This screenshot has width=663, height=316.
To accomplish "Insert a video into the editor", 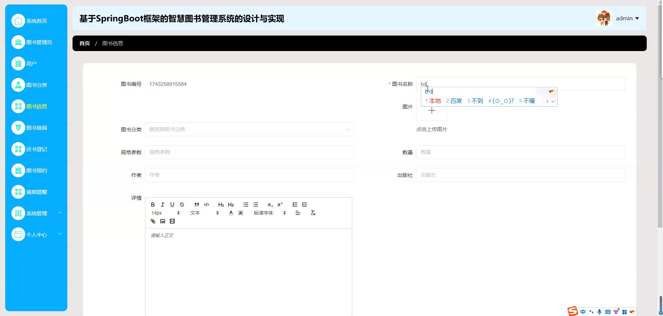I will pos(172,221).
